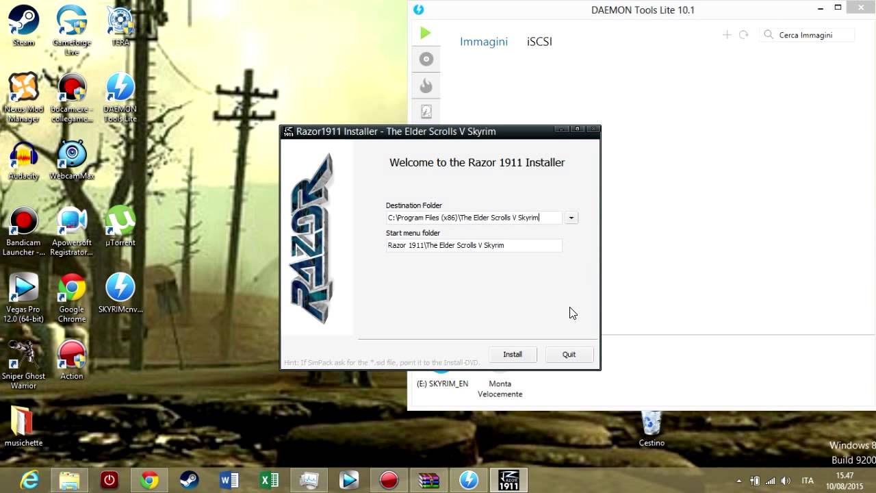The image size is (876, 493).
Task: Open the Destination Folder dropdown arrow
Action: (x=571, y=218)
